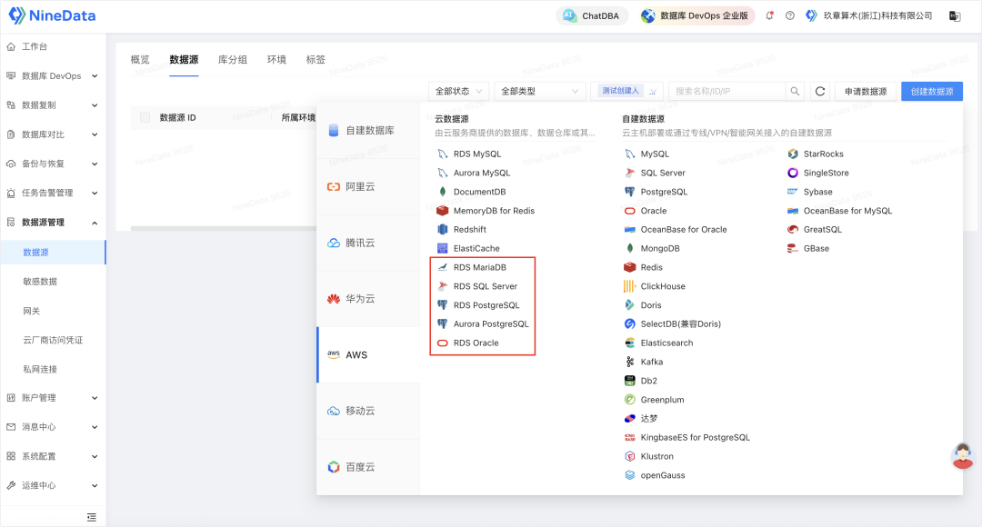Screen dimensions: 982x527
Task: Click the self-hosted ClickHouse icon
Action: (629, 286)
